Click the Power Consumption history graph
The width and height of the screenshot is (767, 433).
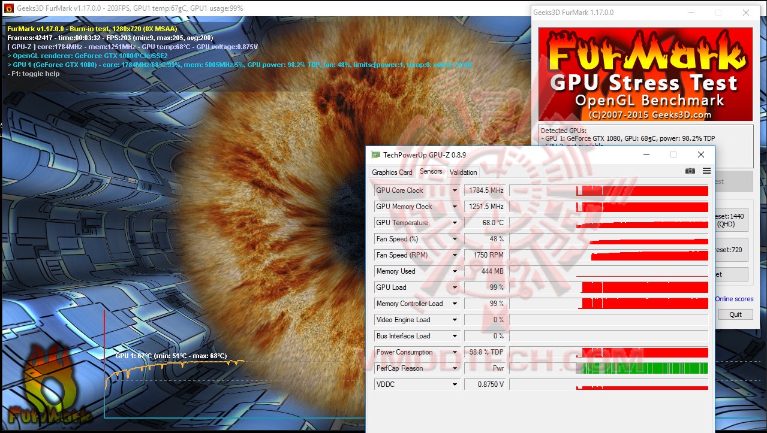[609, 352]
